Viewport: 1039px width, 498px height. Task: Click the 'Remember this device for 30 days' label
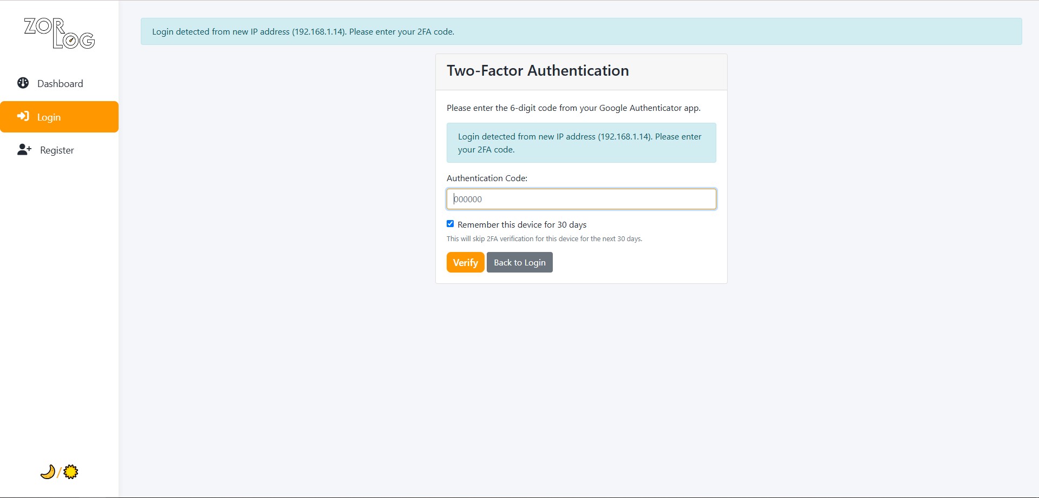pyautogui.click(x=521, y=225)
